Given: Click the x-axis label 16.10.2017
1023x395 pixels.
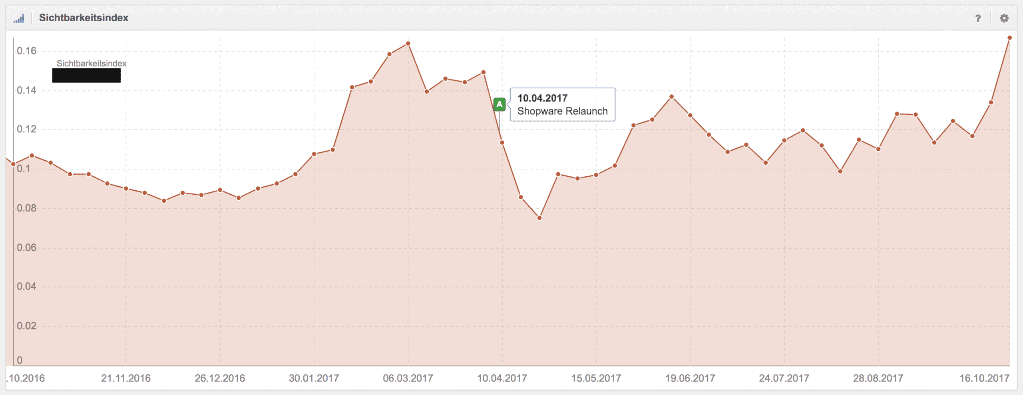Looking at the screenshot, I should point(985,378).
